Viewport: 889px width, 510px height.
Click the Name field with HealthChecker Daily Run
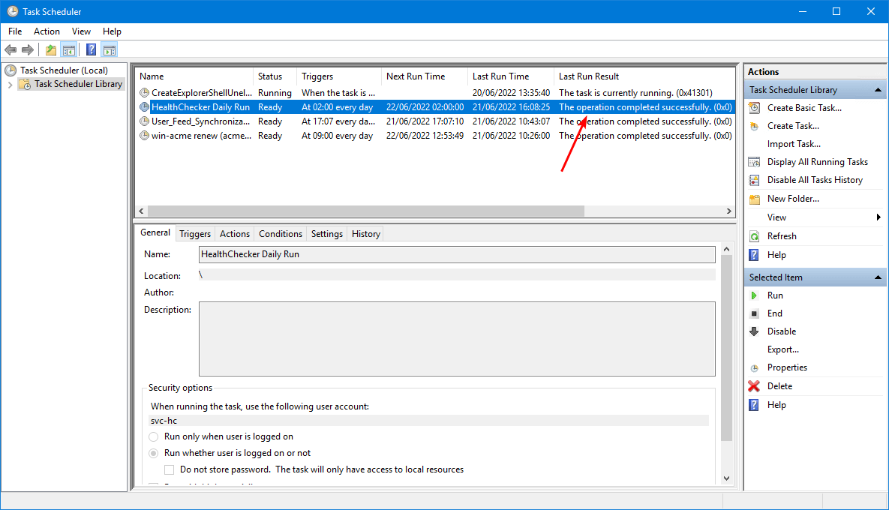(457, 254)
